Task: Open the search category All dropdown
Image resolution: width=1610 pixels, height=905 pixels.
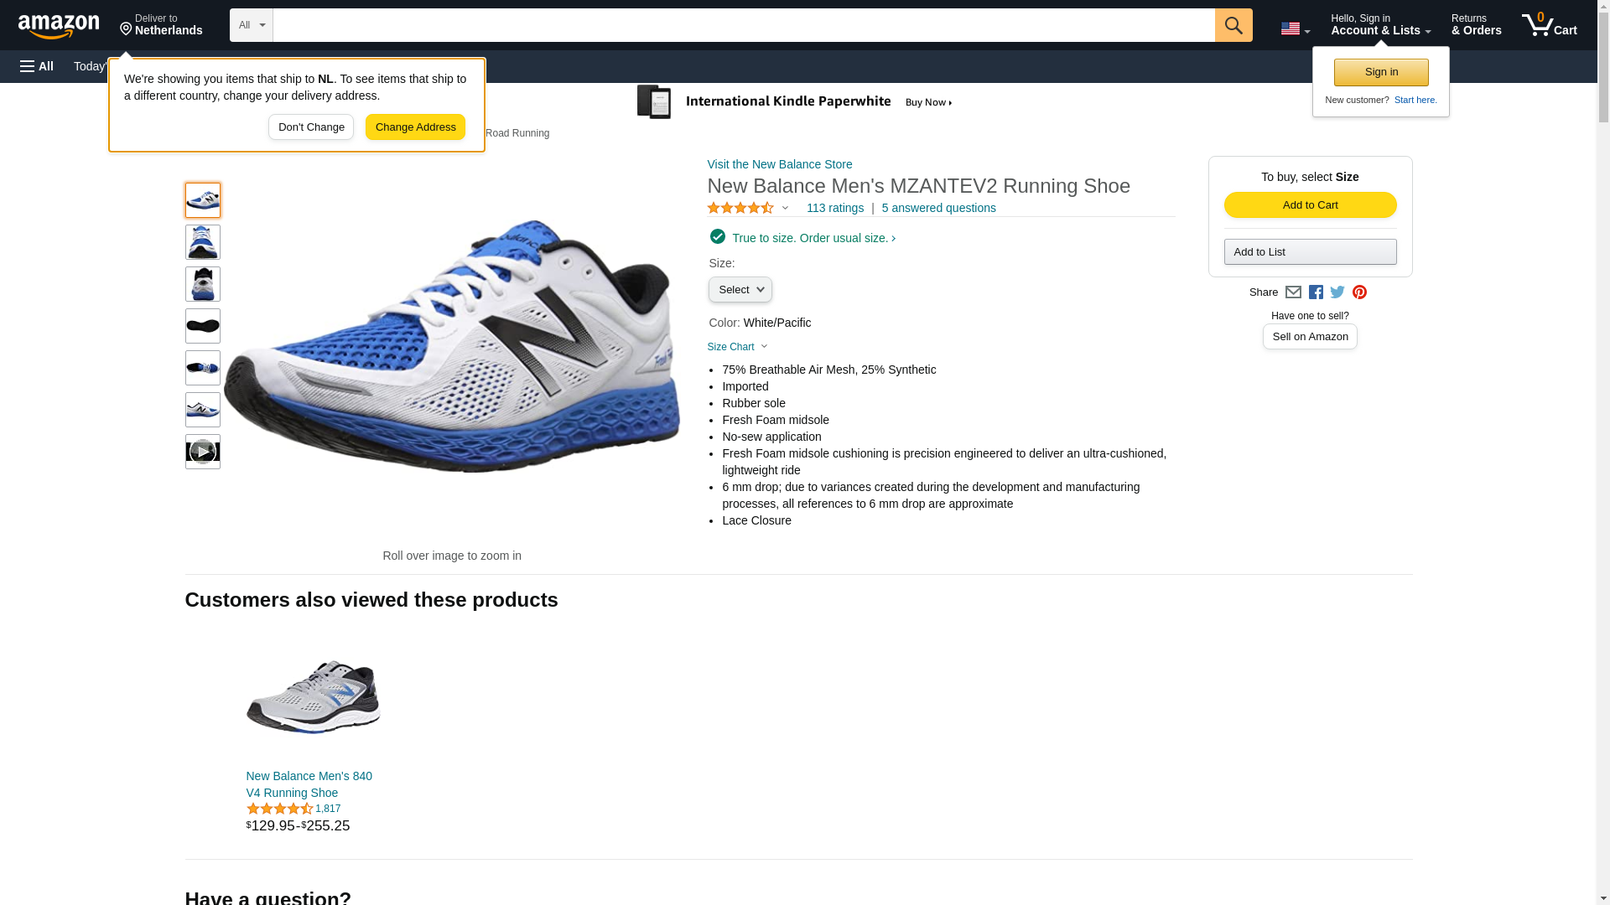Action: coord(252,25)
